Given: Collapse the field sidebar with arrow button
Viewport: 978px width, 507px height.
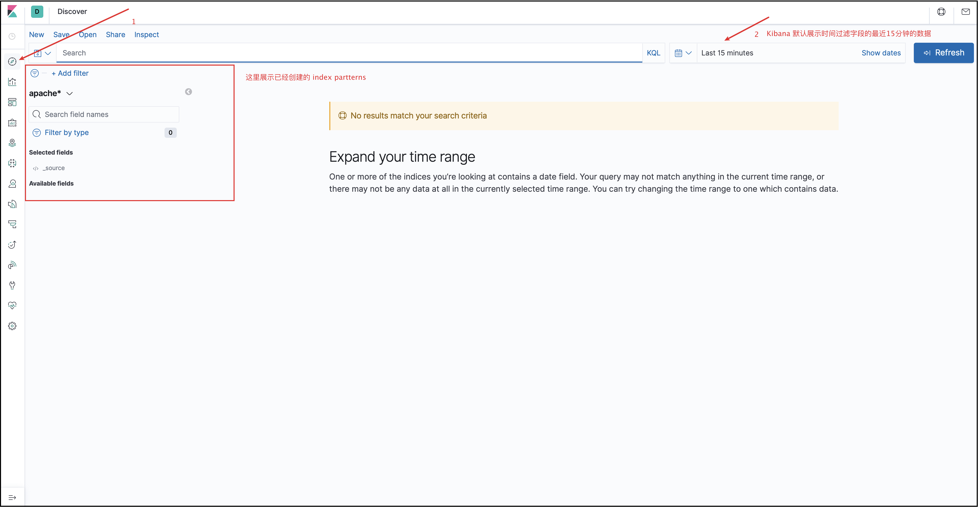Looking at the screenshot, I should point(188,92).
